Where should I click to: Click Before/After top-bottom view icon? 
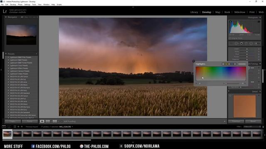(54, 121)
